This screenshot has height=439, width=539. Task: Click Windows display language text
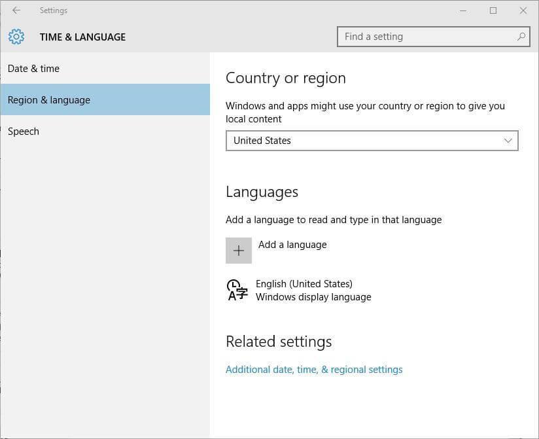pyautogui.click(x=313, y=296)
